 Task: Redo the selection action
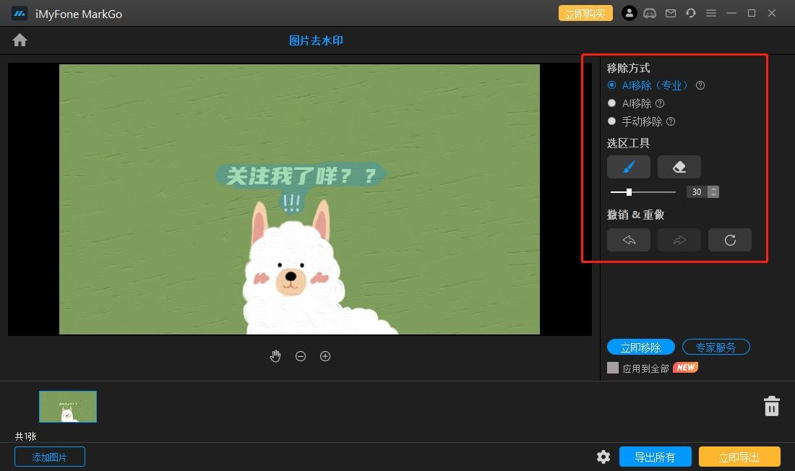pos(679,240)
